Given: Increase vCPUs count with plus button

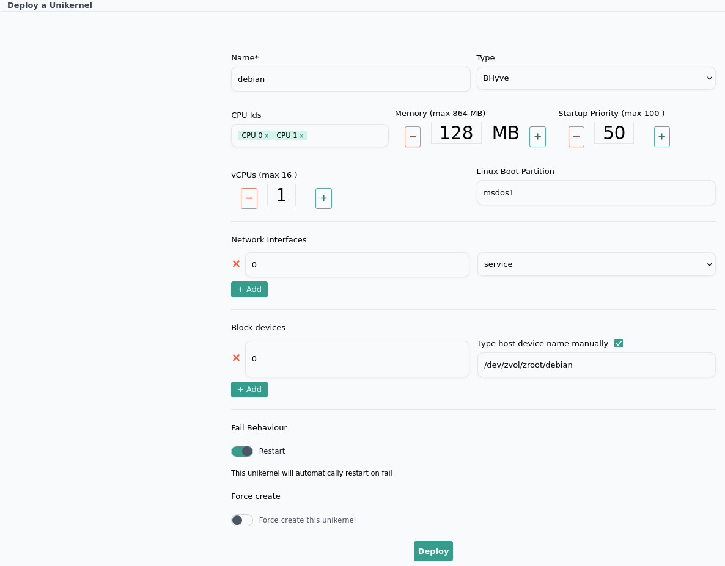Looking at the screenshot, I should coord(323,198).
